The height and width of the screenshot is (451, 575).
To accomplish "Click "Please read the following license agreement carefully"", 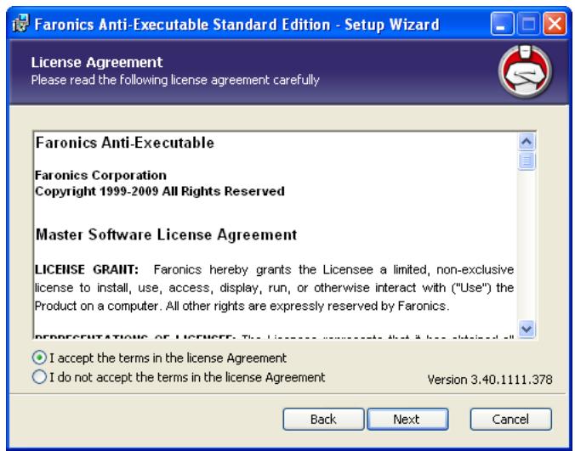I will coord(175,80).
